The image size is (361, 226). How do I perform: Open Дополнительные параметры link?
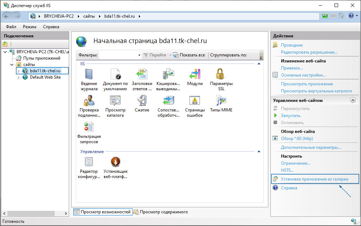coord(311,147)
